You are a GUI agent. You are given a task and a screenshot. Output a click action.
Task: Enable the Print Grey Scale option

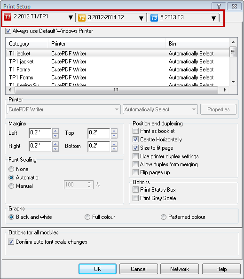135,198
